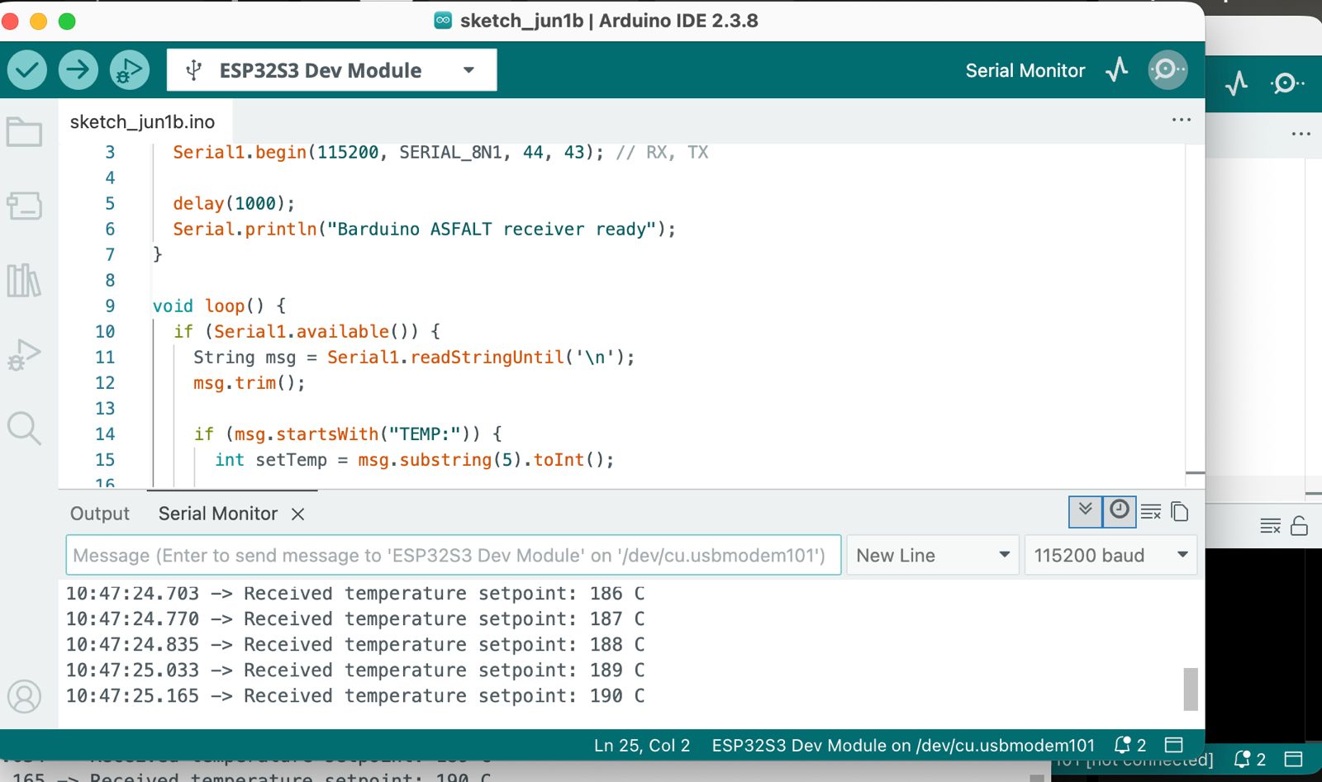Click code line 11 readStringUntil statement
Viewport: 1322px width, 782px height.
coord(414,357)
